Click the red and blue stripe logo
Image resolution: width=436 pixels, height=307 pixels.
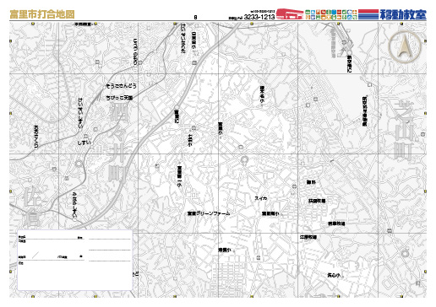pyautogui.click(x=368, y=14)
